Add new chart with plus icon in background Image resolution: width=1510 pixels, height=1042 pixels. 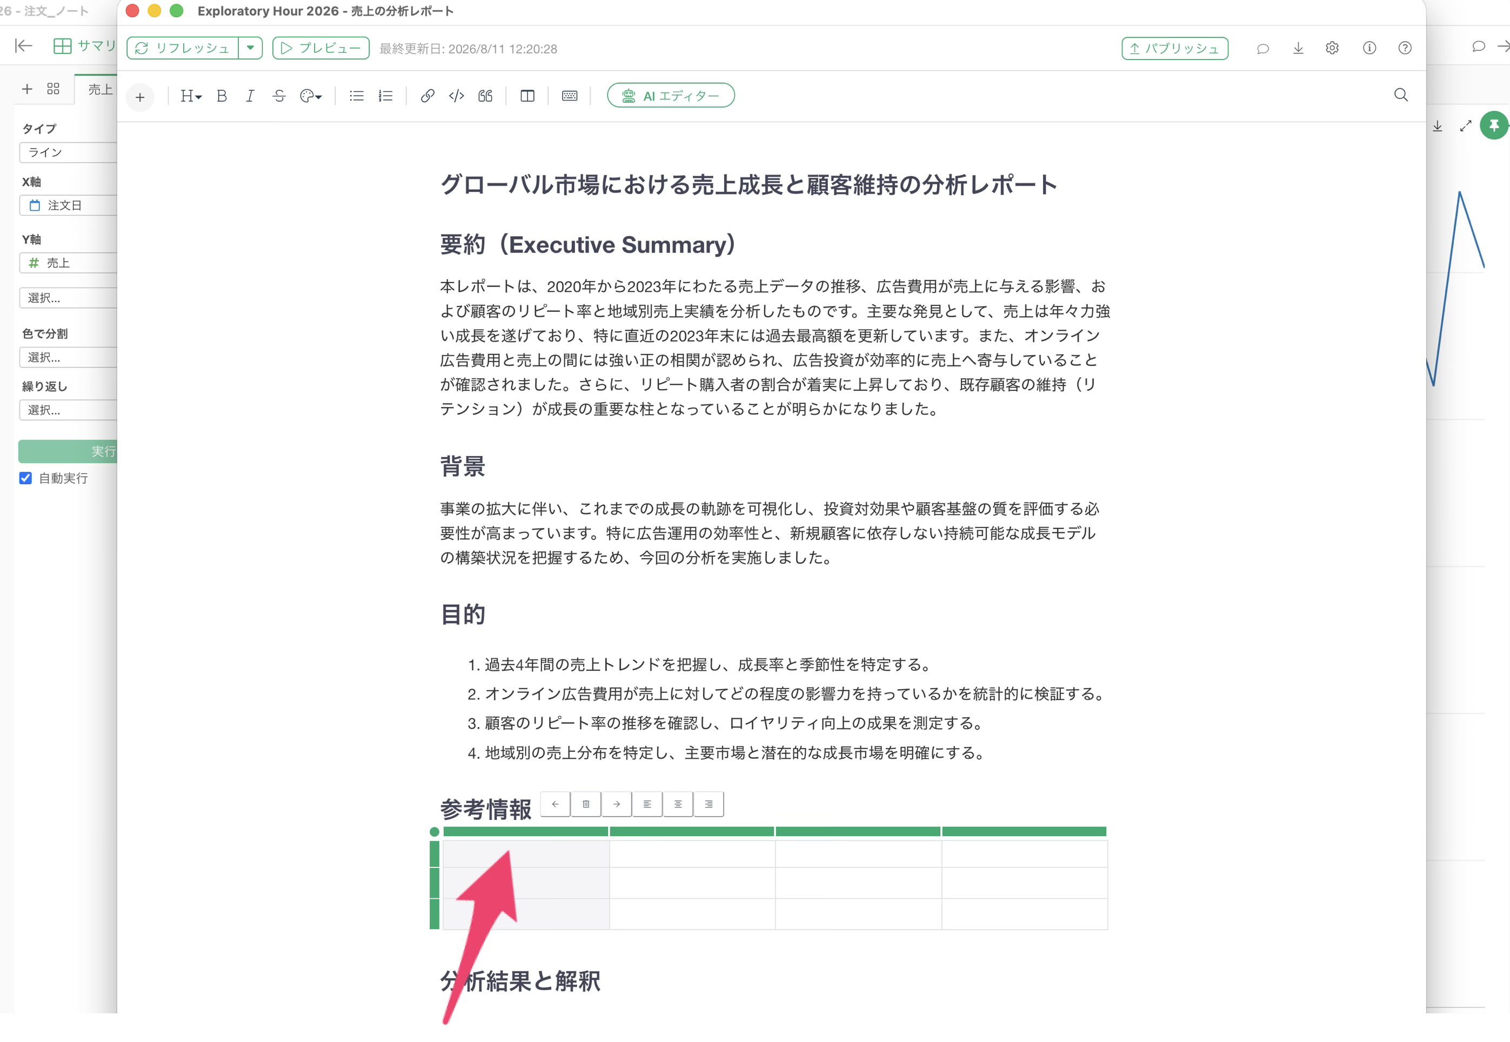[27, 89]
